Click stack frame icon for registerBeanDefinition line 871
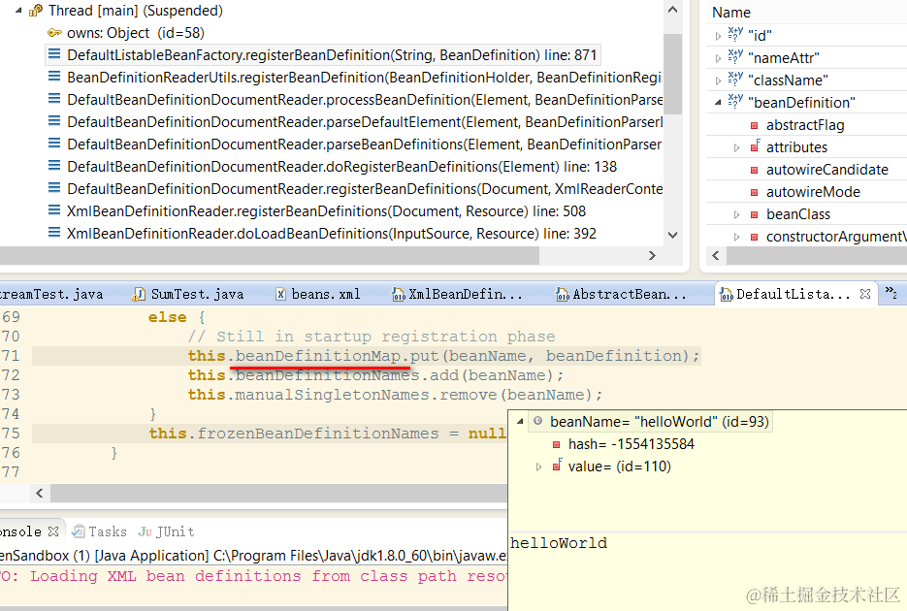Image resolution: width=907 pixels, height=611 pixels. 53,54
